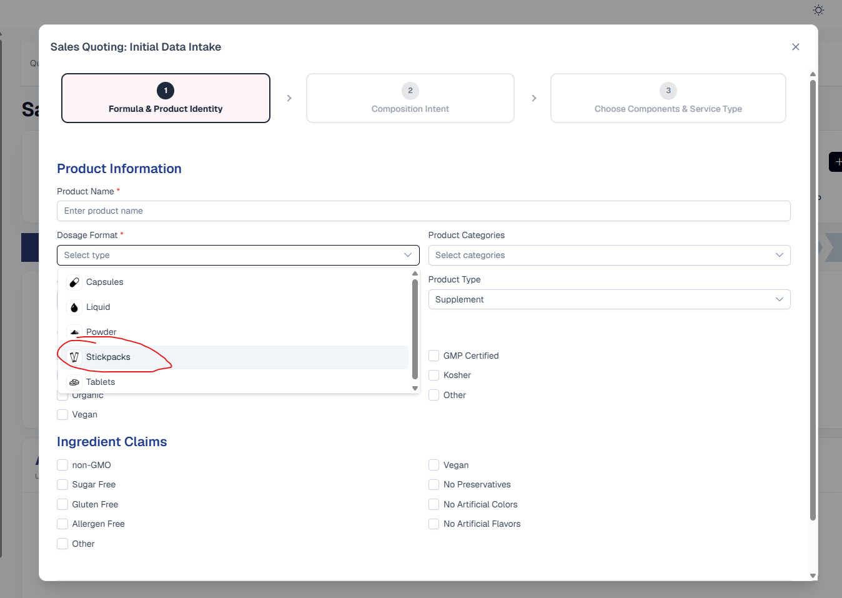Click the Product Name input field

[423, 211]
